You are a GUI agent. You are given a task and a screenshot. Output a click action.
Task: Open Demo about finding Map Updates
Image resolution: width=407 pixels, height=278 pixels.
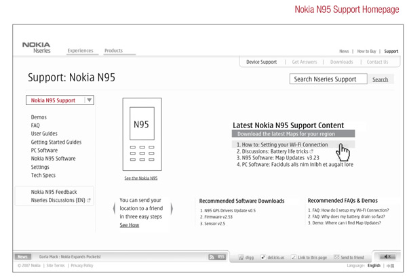coord(345,223)
